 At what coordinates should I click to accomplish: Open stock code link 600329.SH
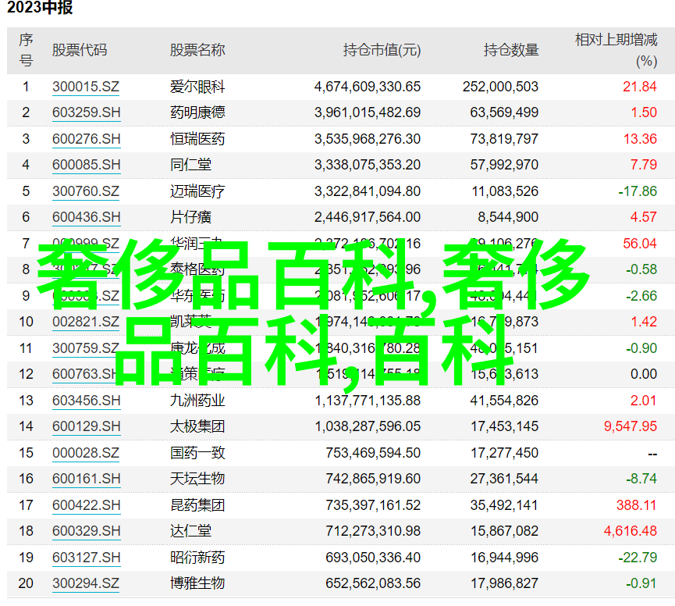tap(87, 531)
